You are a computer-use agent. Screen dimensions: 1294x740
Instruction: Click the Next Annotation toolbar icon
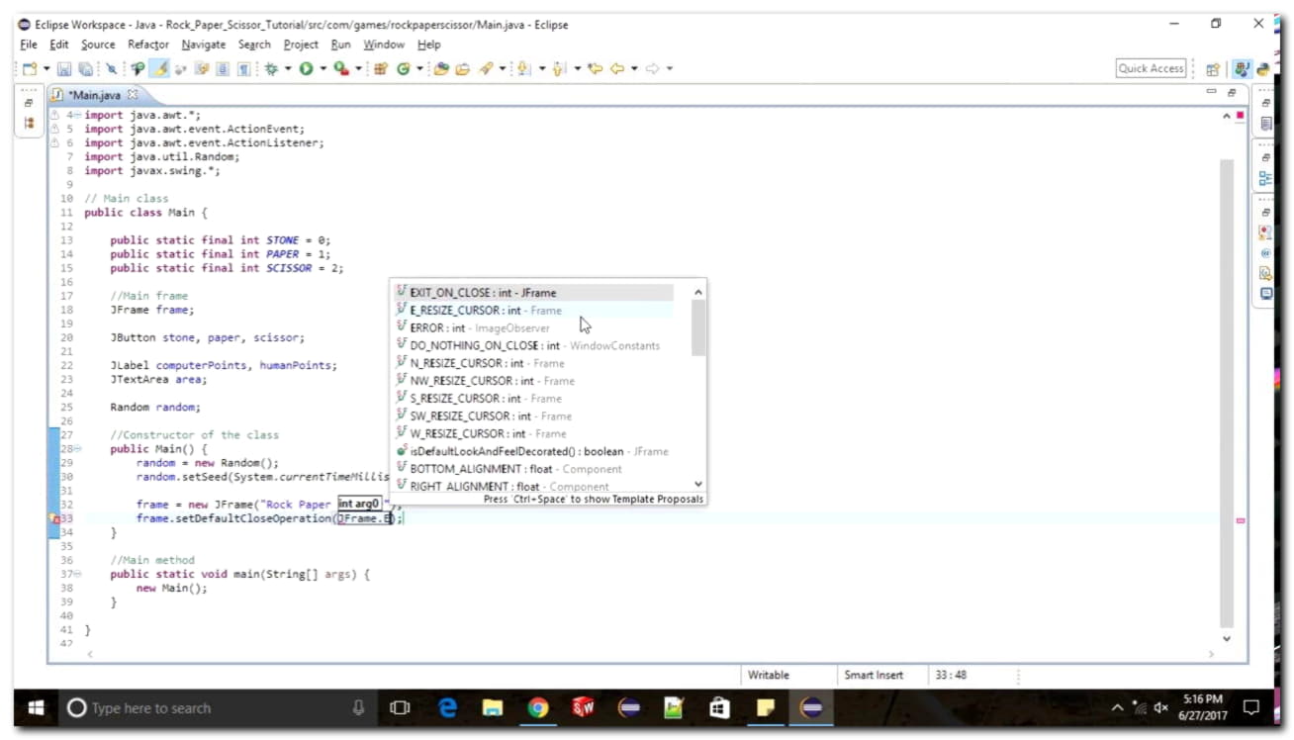pos(524,68)
